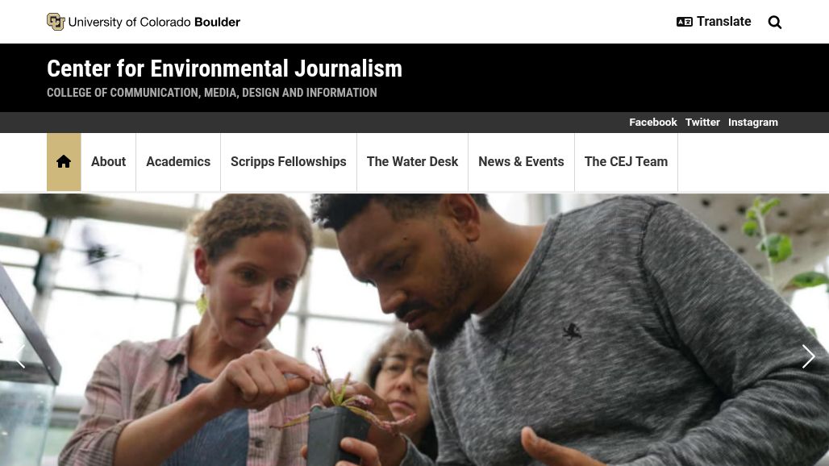This screenshot has height=466, width=829.
Task: Visit the Instagram link
Action: tap(753, 122)
